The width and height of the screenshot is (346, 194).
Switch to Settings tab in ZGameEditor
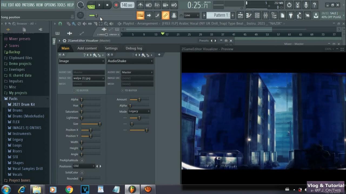111,48
